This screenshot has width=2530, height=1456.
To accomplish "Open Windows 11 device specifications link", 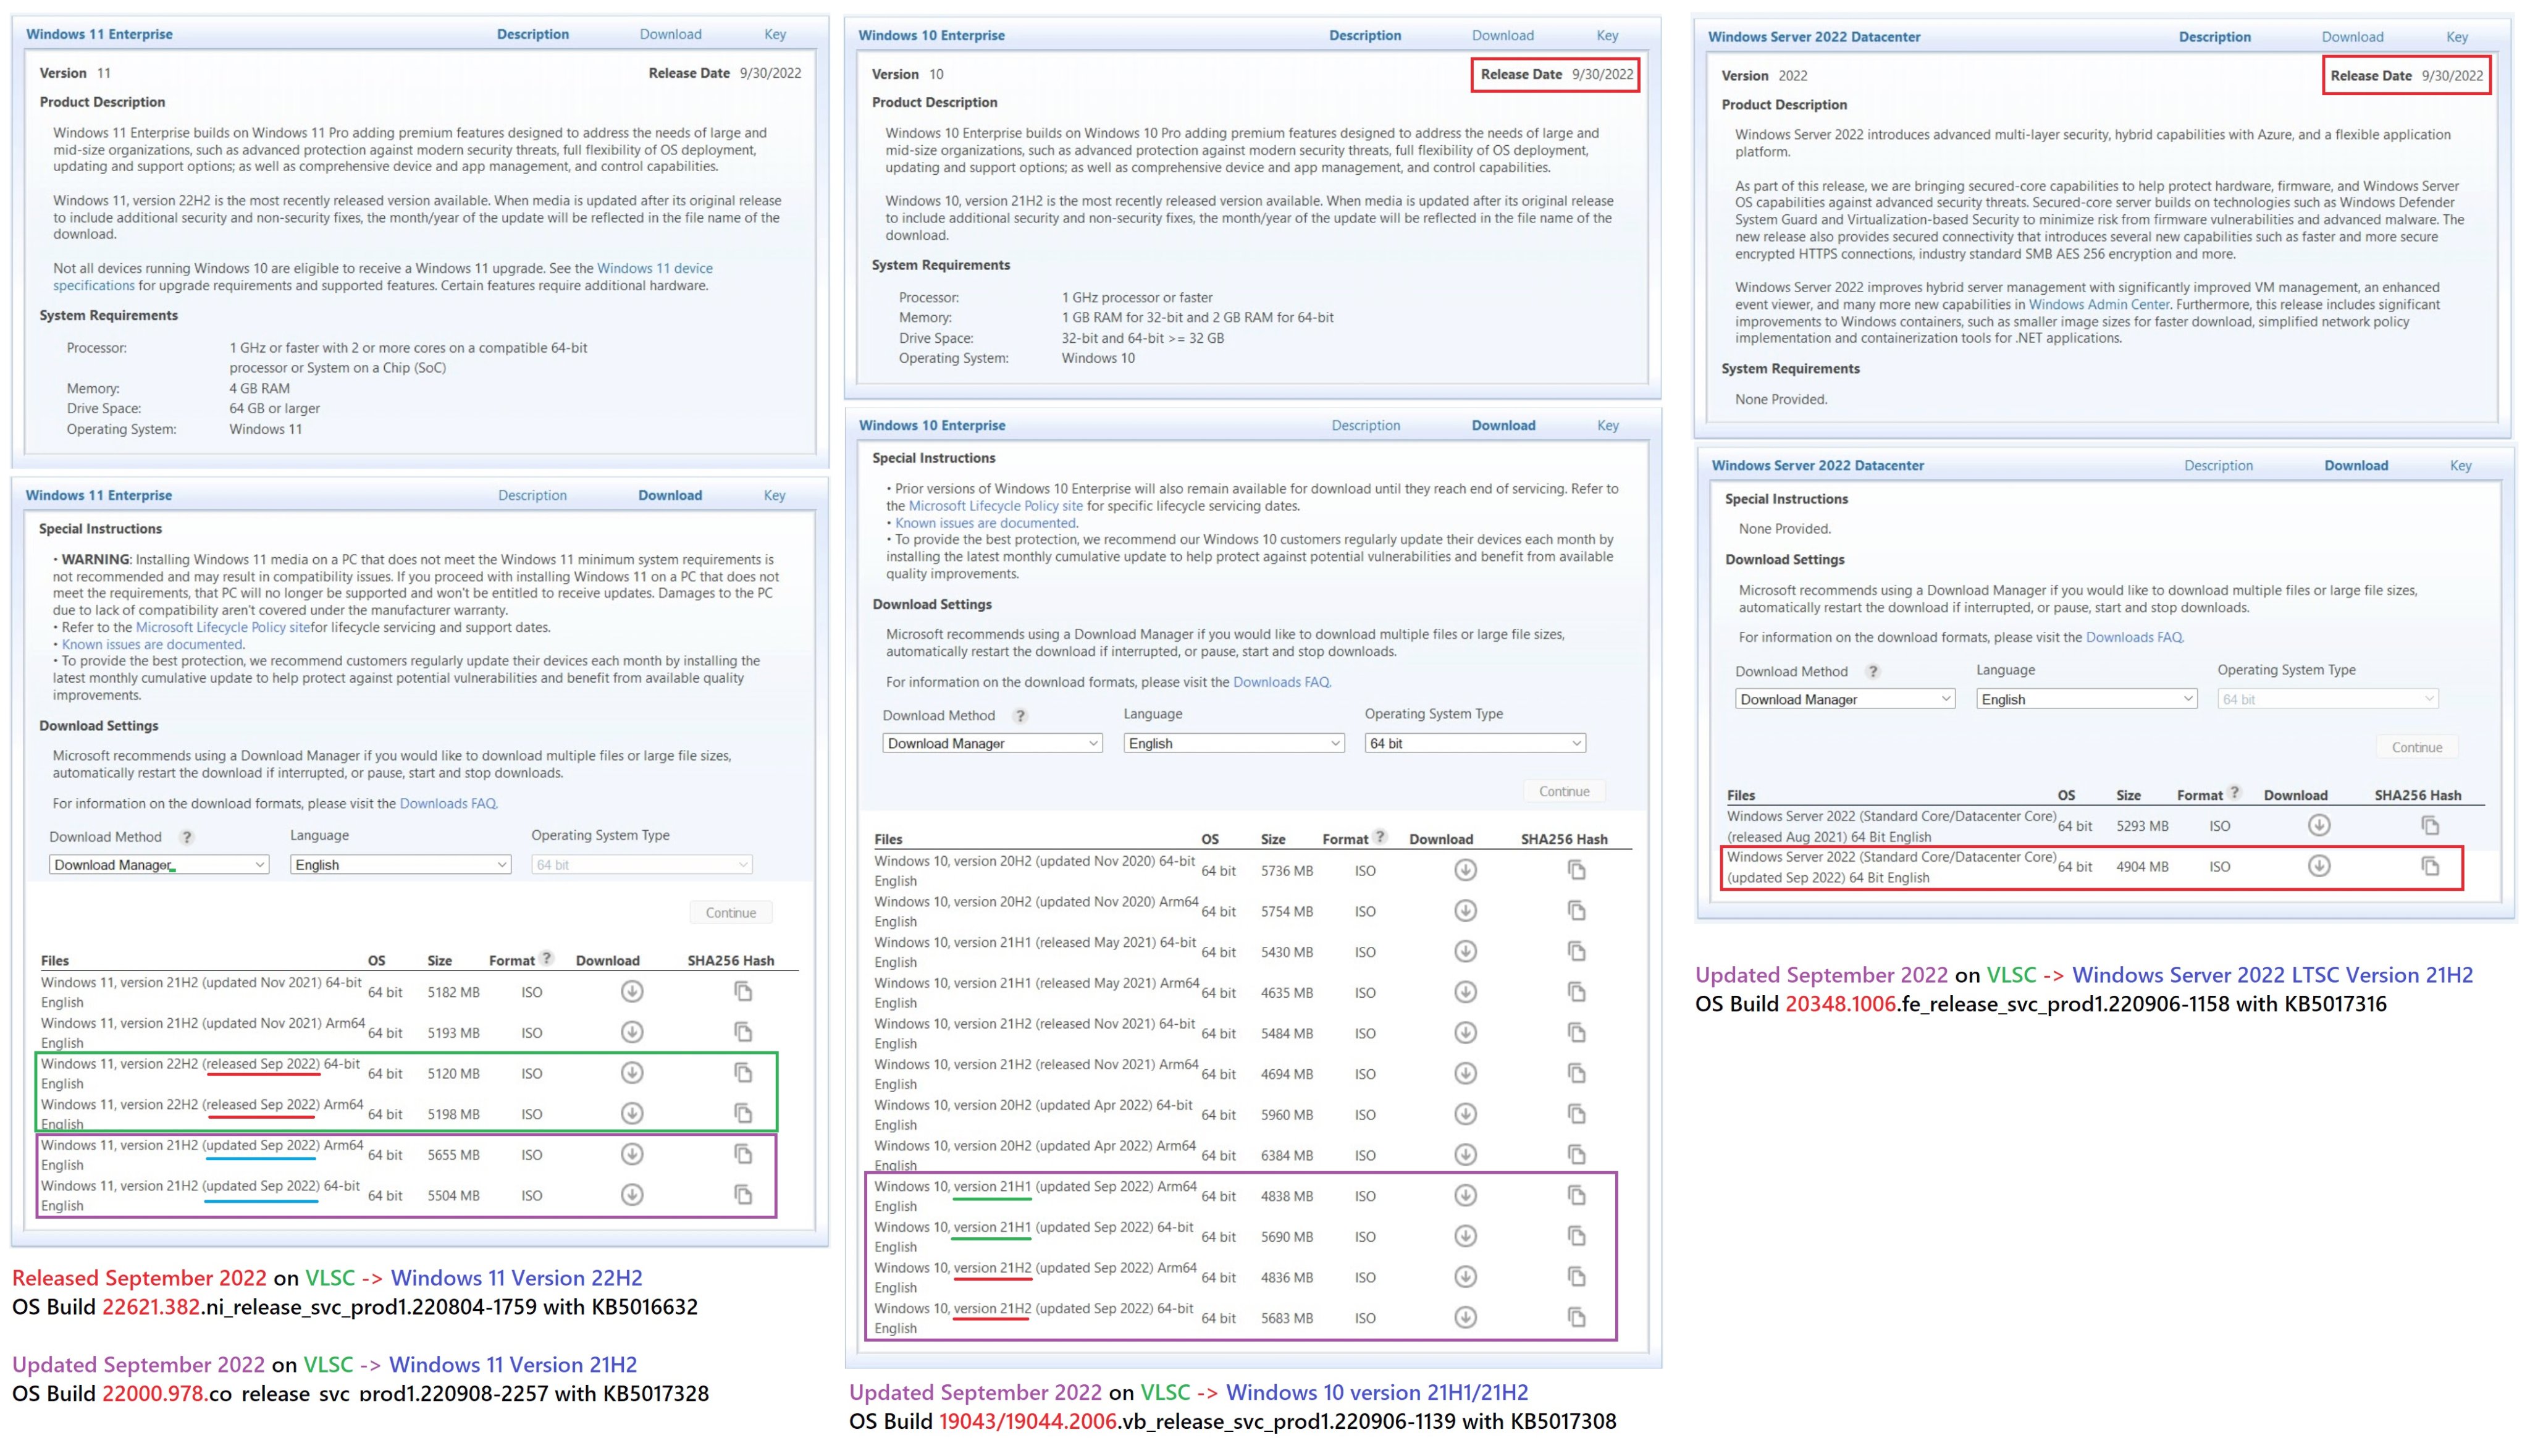I will (x=655, y=268).
